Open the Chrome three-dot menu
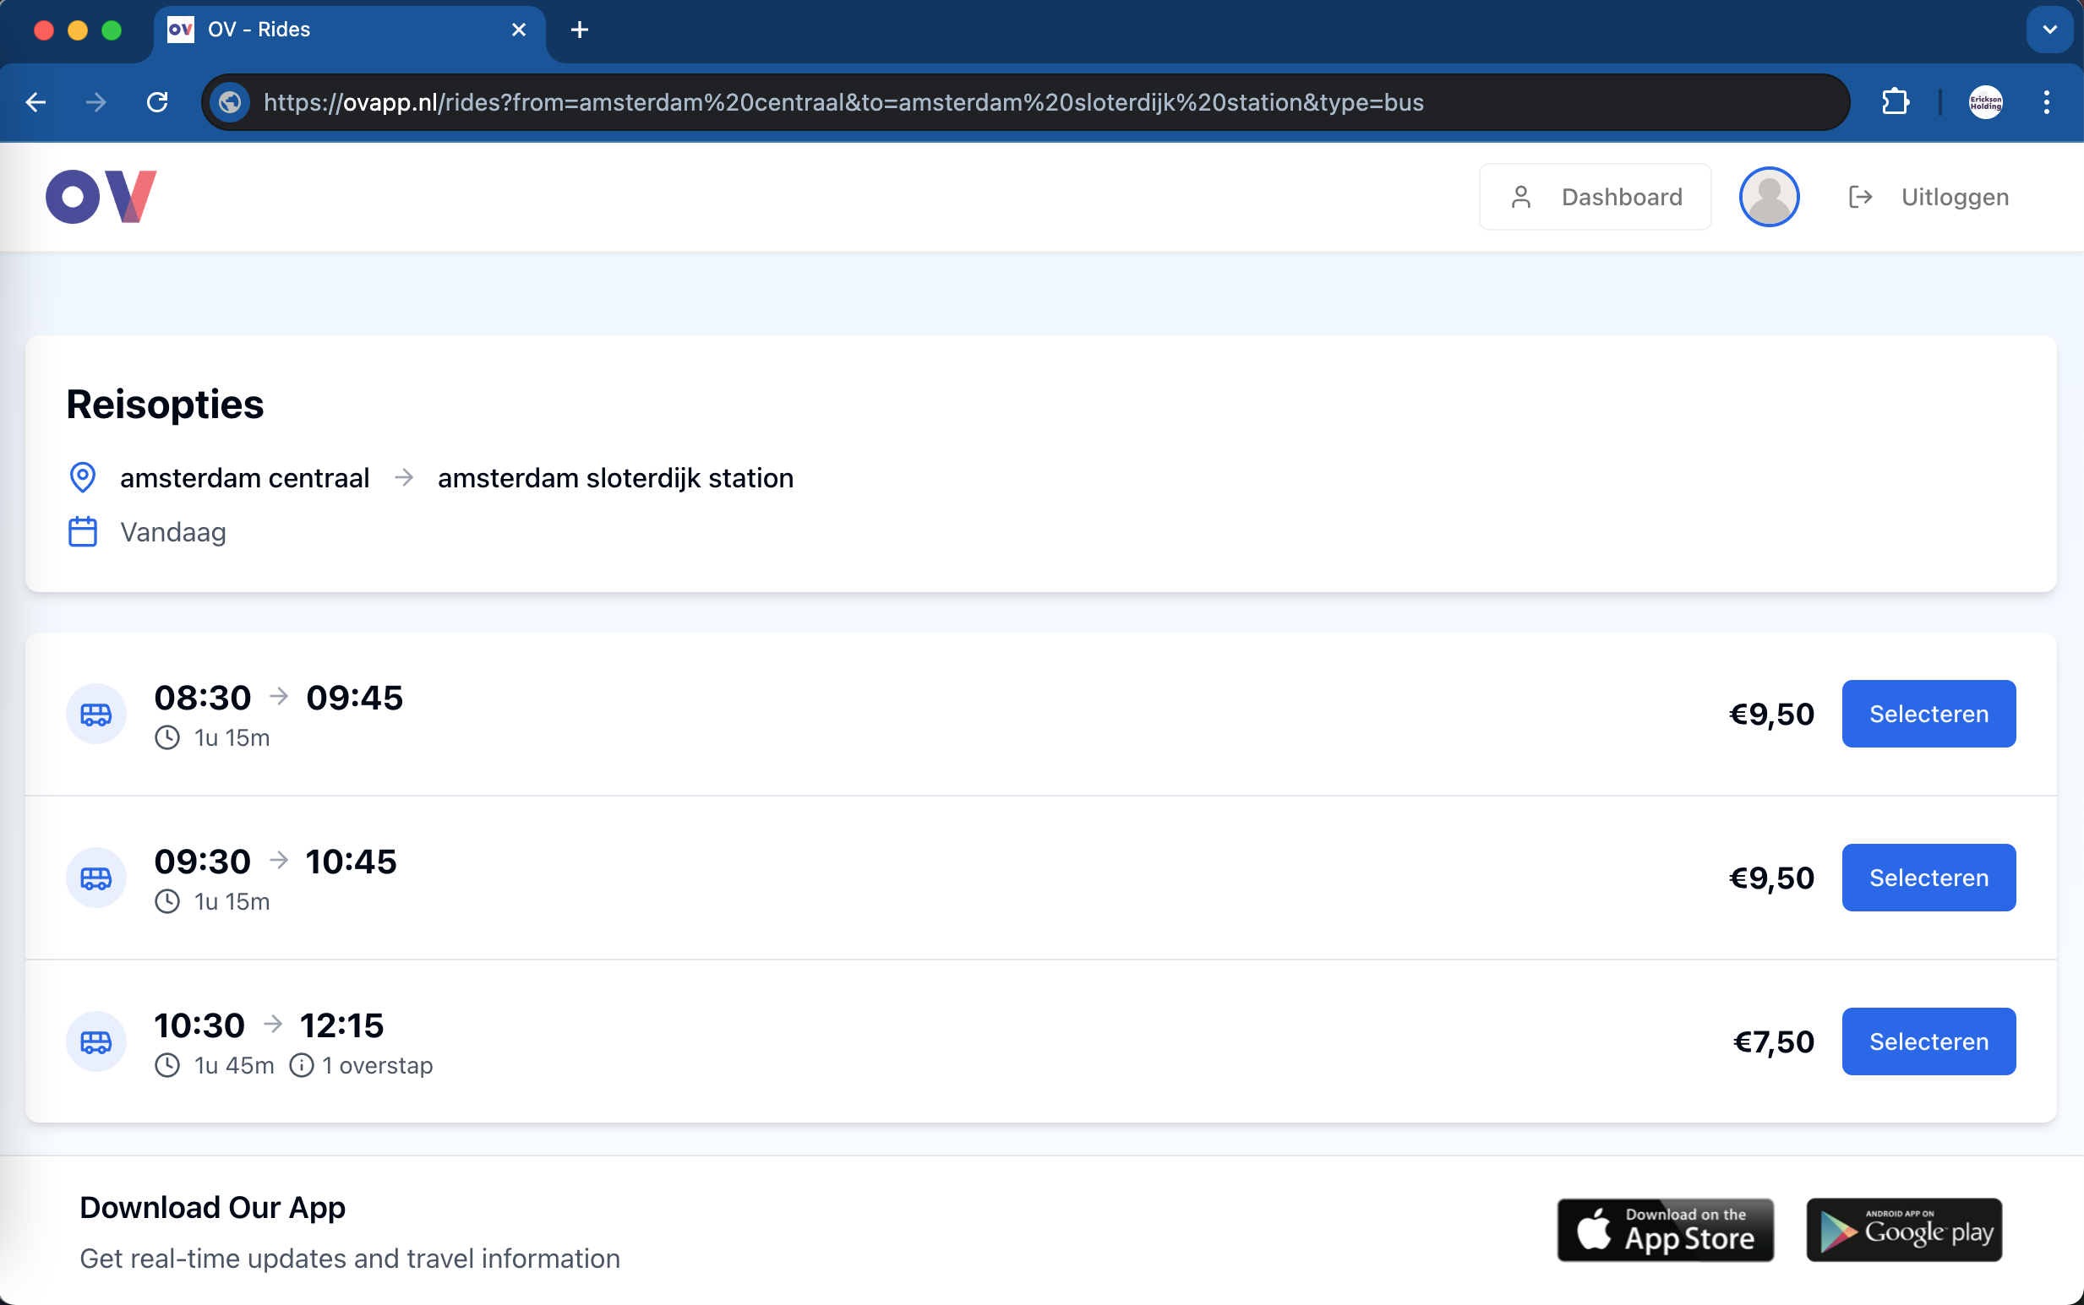The width and height of the screenshot is (2084, 1305). (2046, 102)
